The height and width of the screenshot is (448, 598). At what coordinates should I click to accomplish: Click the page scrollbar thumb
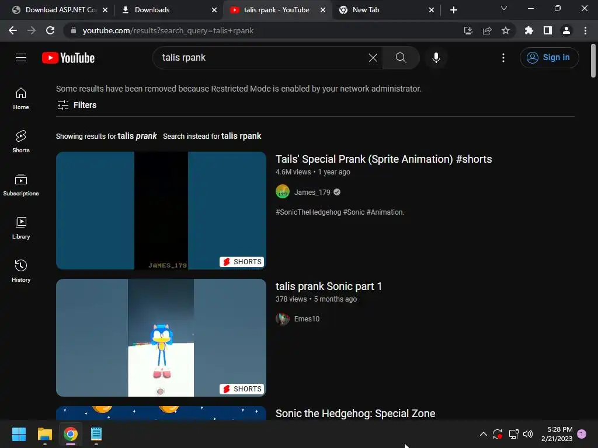click(x=593, y=60)
